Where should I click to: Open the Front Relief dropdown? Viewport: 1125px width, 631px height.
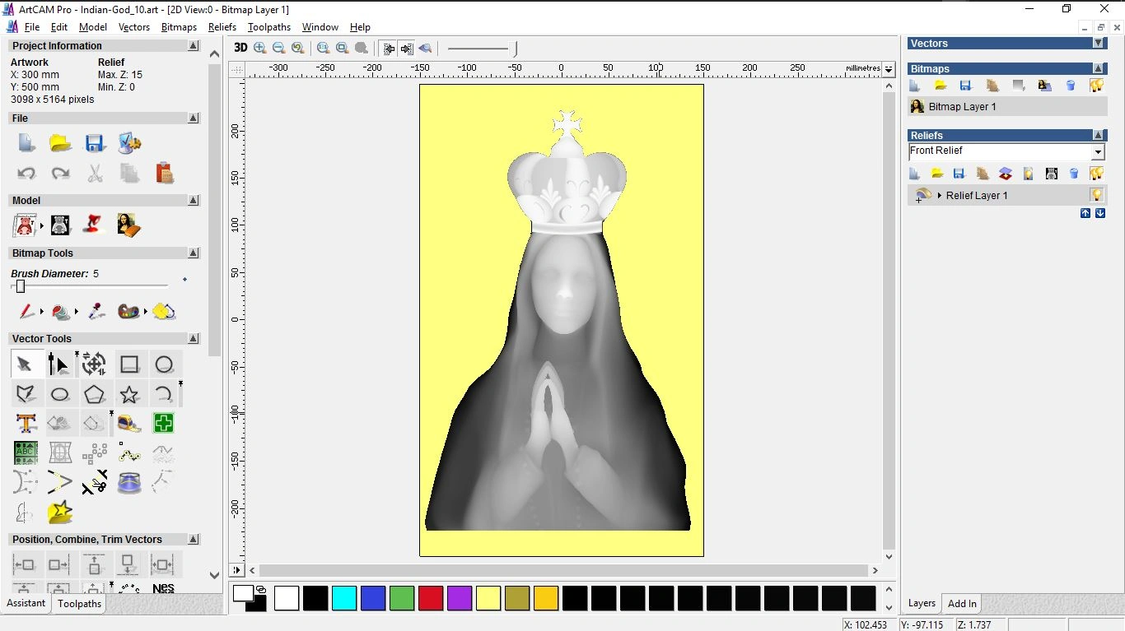[x=1097, y=152]
